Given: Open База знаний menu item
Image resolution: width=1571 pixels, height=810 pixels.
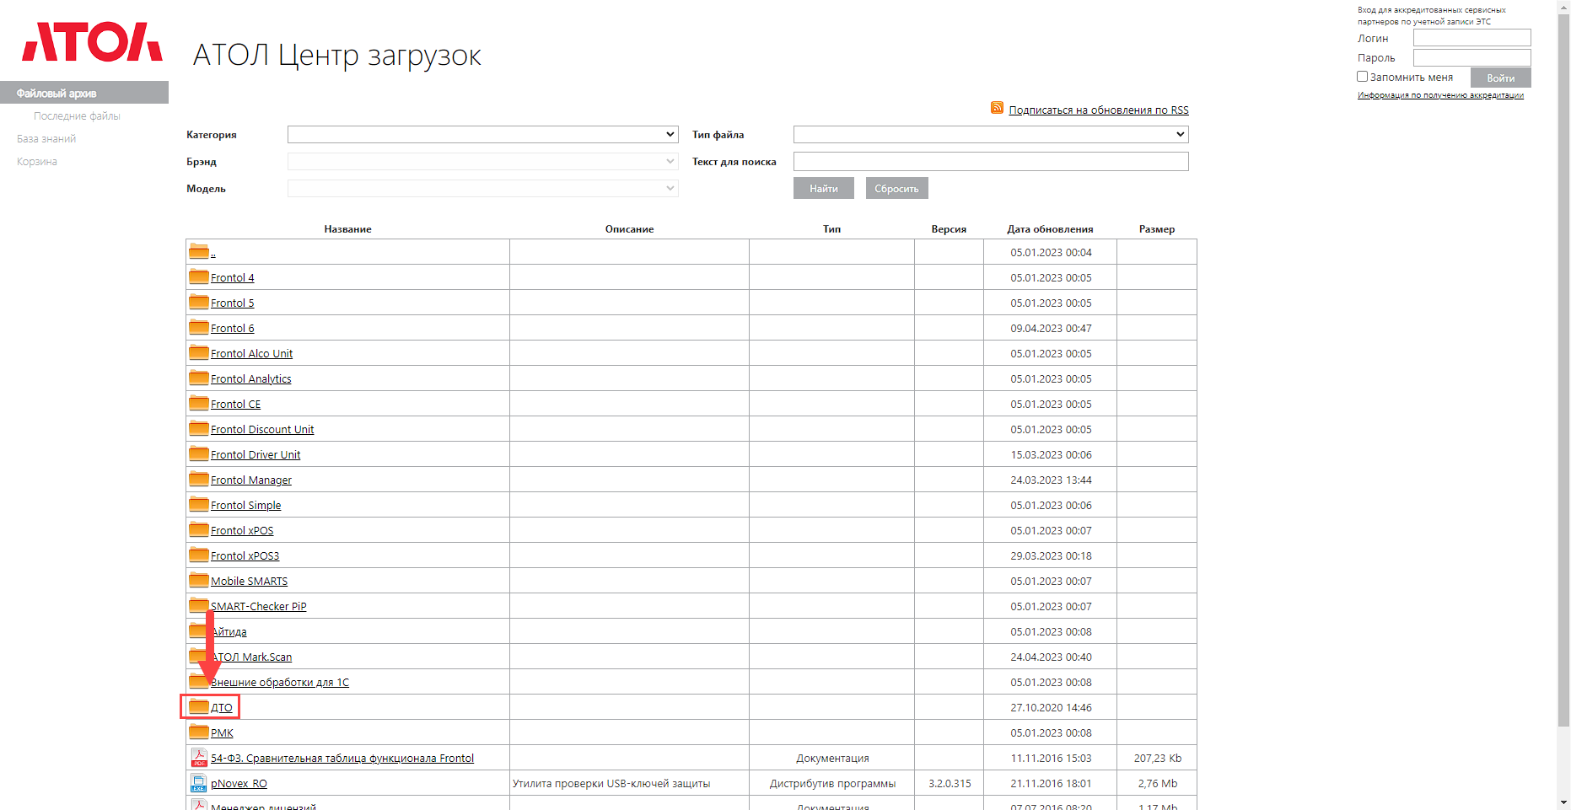Looking at the screenshot, I should click(x=46, y=139).
